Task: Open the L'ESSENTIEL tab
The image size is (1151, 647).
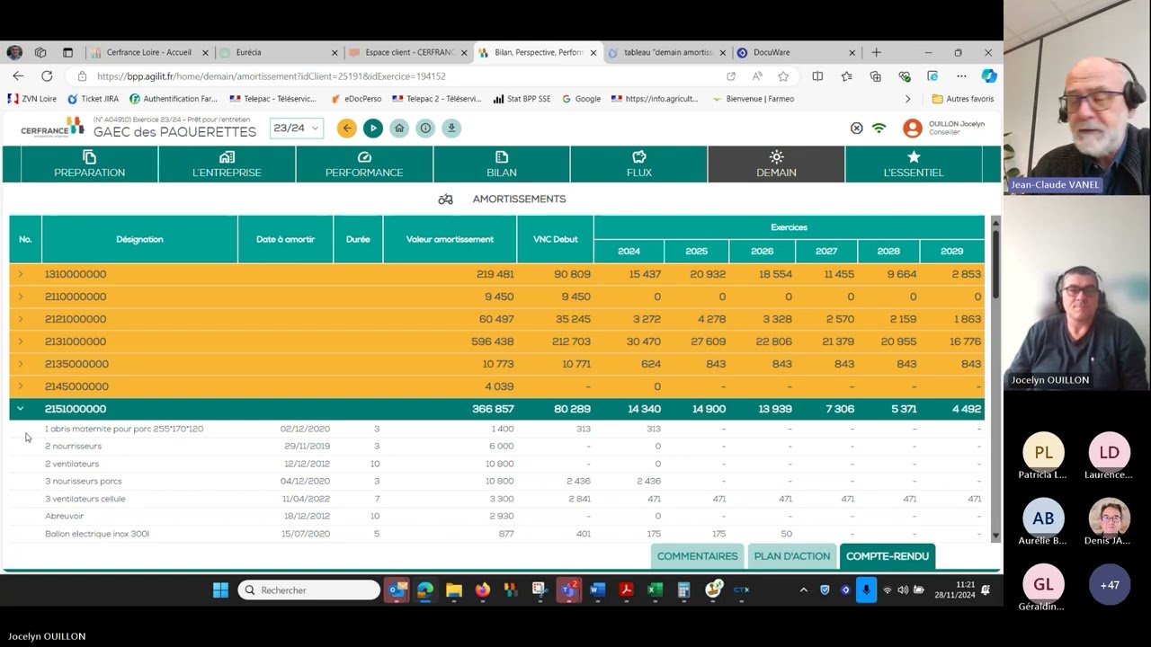Action: click(914, 164)
